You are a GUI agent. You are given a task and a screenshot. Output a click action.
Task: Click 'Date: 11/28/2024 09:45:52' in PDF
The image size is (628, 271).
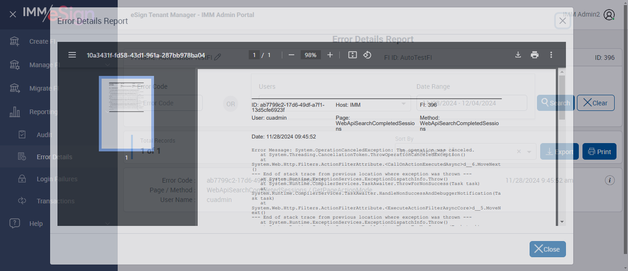[x=284, y=137]
